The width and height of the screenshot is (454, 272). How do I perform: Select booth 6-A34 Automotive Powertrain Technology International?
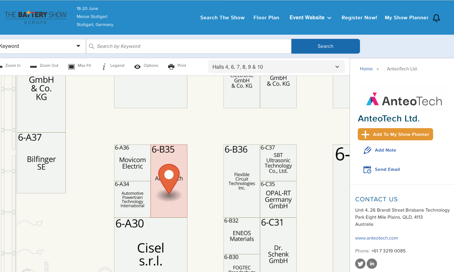pyautogui.click(x=133, y=199)
